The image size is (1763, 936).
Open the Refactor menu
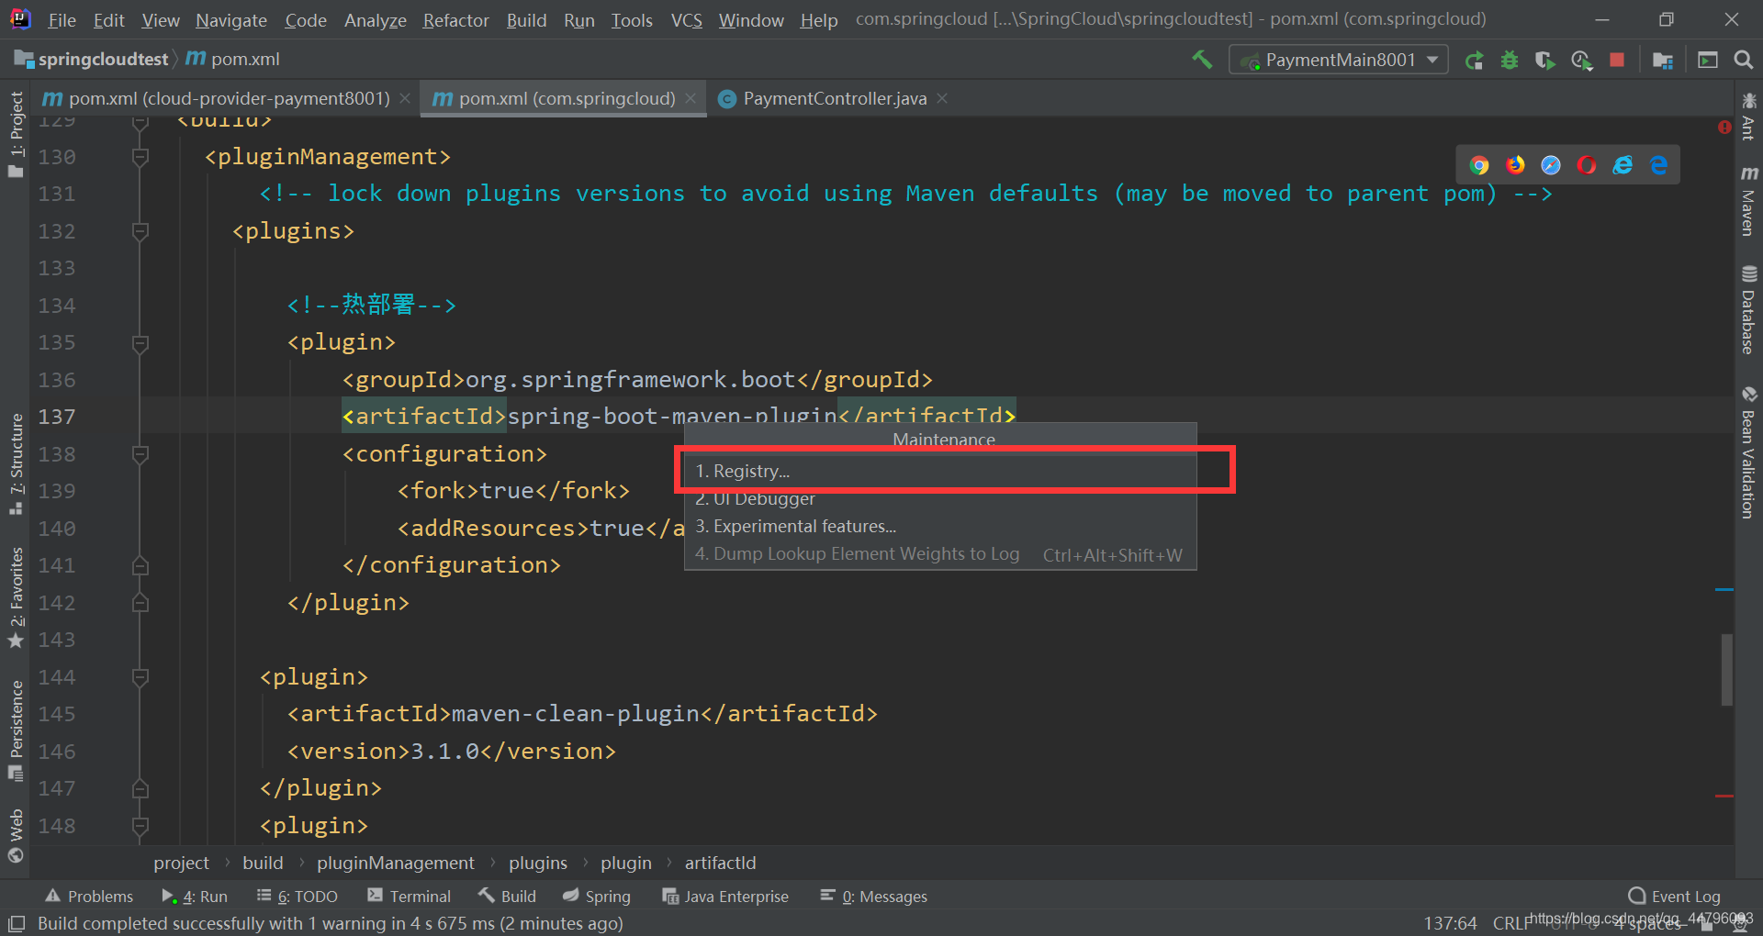pos(455,20)
